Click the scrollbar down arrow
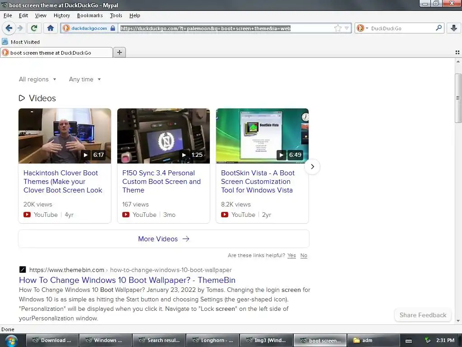 click(x=458, y=321)
